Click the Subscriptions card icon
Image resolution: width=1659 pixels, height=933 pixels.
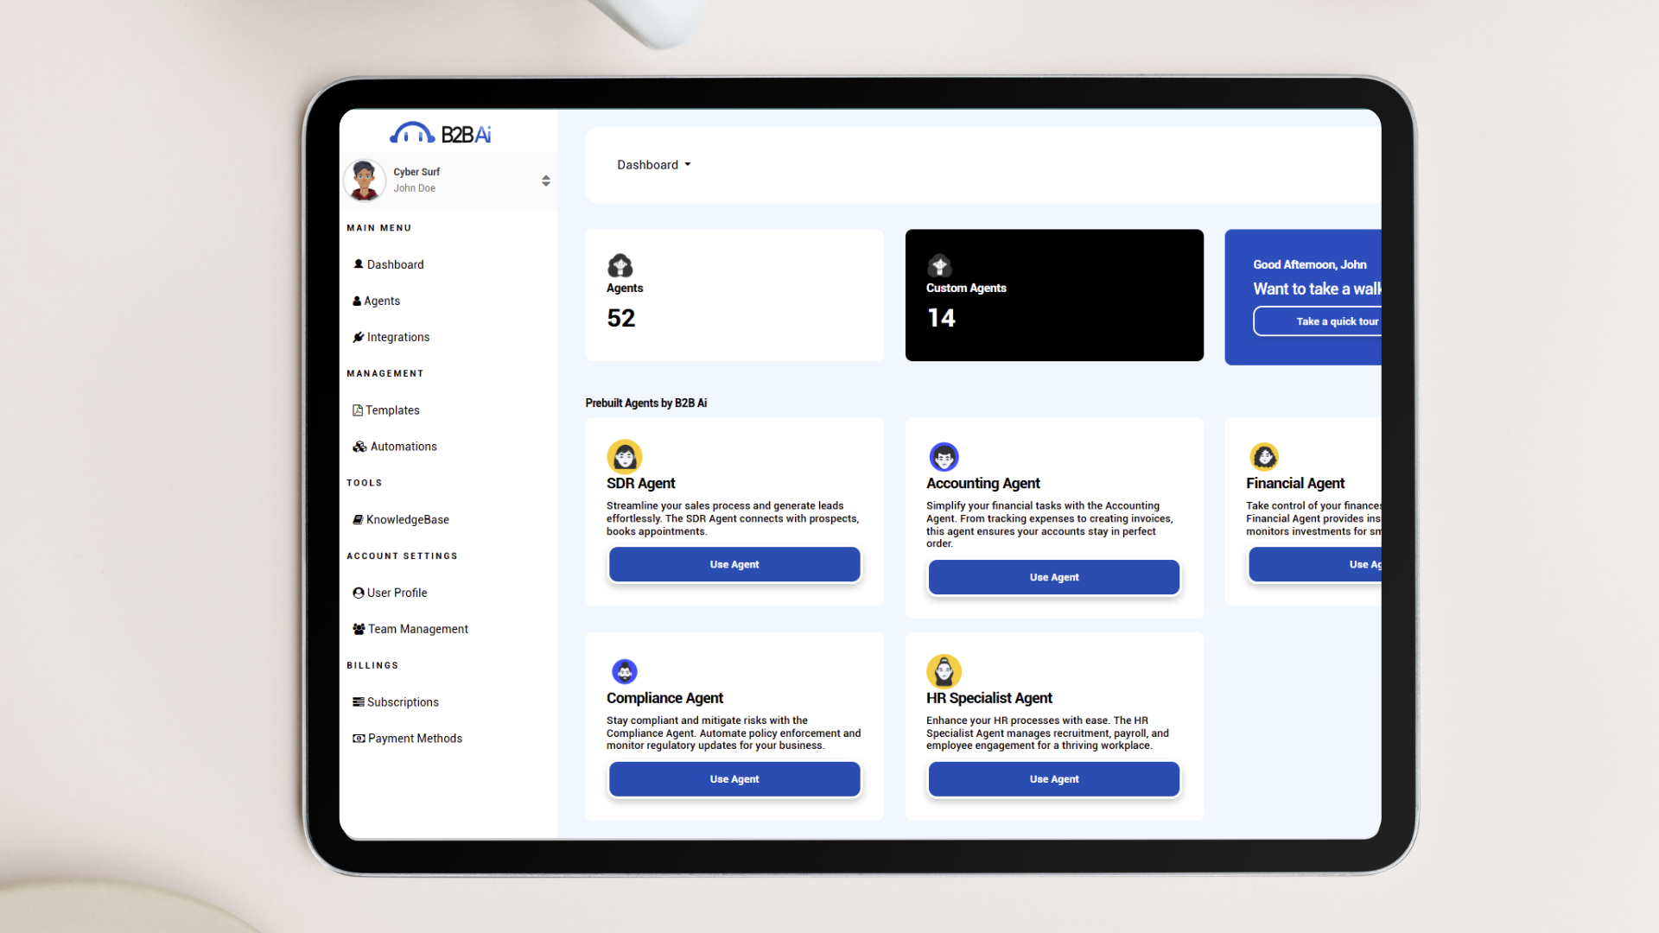point(358,702)
